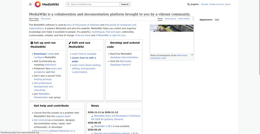Open developer documentation link

124,57
